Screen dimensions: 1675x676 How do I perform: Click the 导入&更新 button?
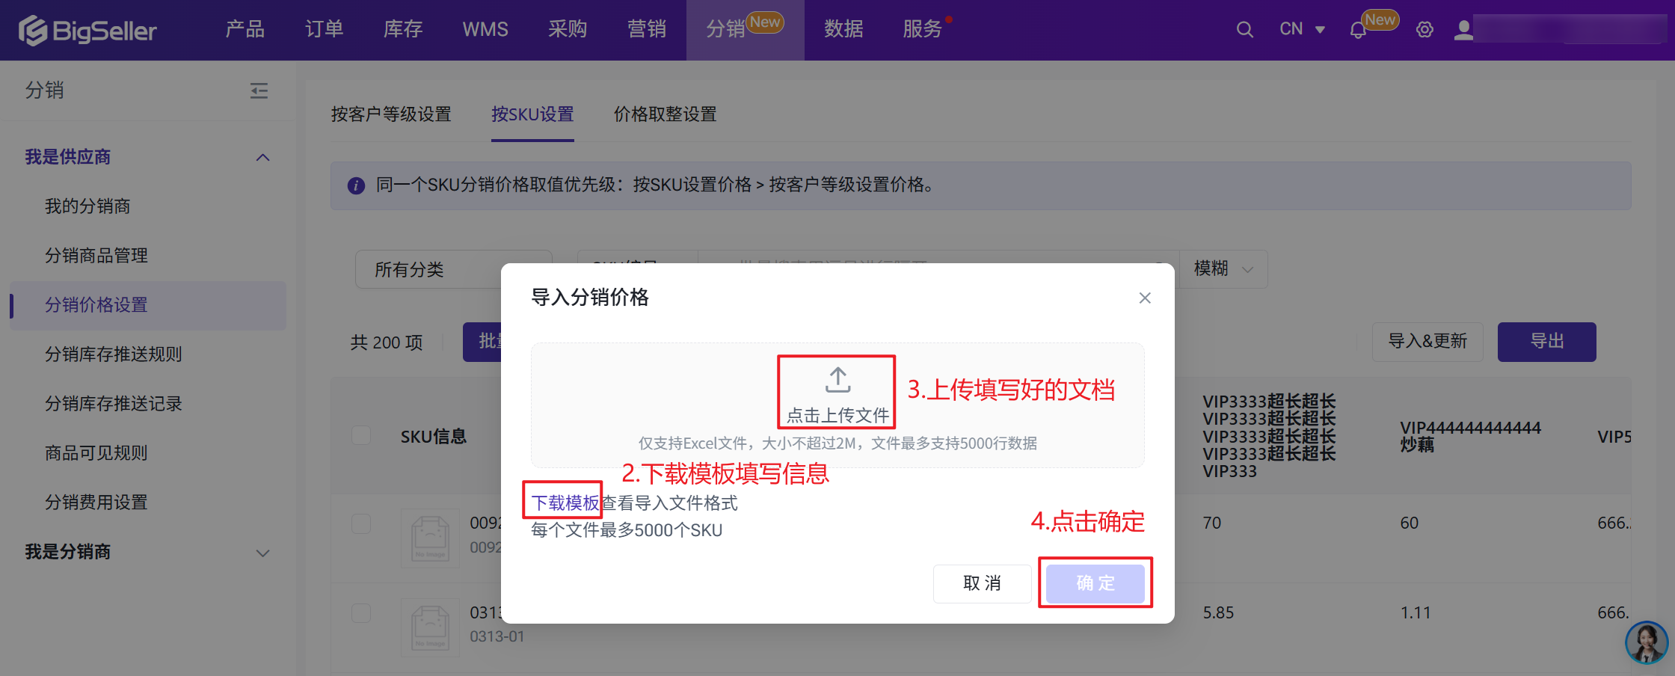coord(1427,342)
